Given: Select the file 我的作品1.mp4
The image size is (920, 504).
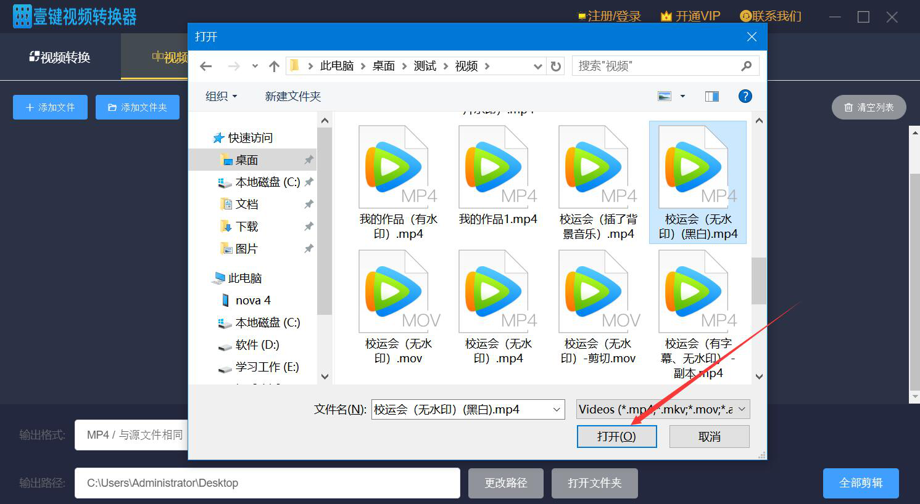Looking at the screenshot, I should point(498,176).
